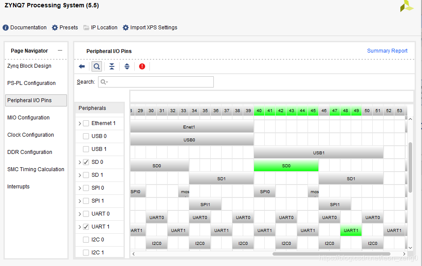
Task: Disable the UART 1 checkbox
Action: [86, 227]
